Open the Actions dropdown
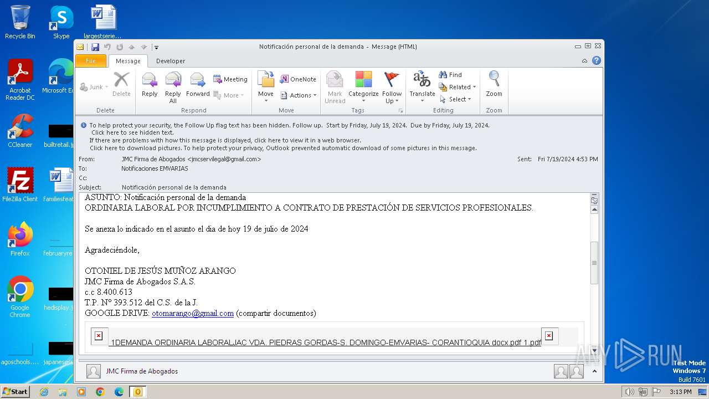Viewport: 709px width, 399px height. (298, 95)
